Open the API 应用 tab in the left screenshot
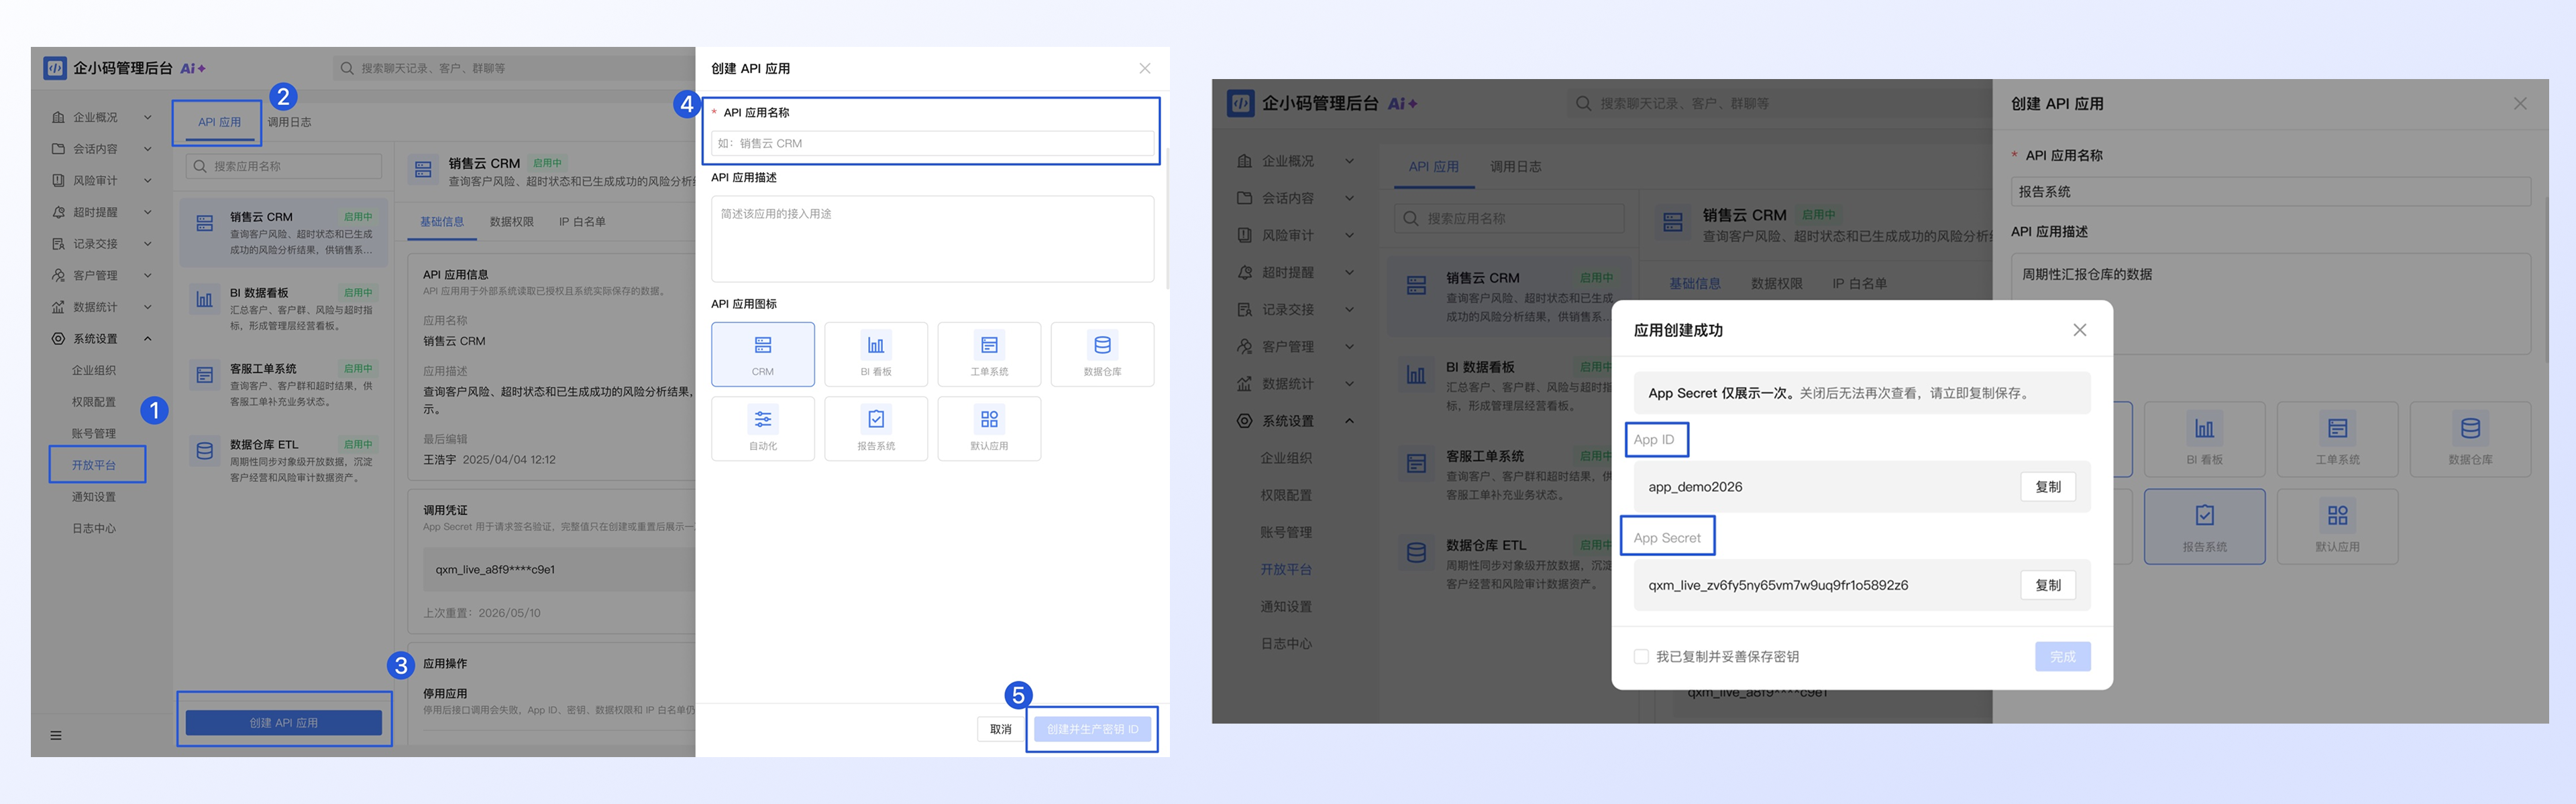The width and height of the screenshot is (2576, 804). click(219, 122)
